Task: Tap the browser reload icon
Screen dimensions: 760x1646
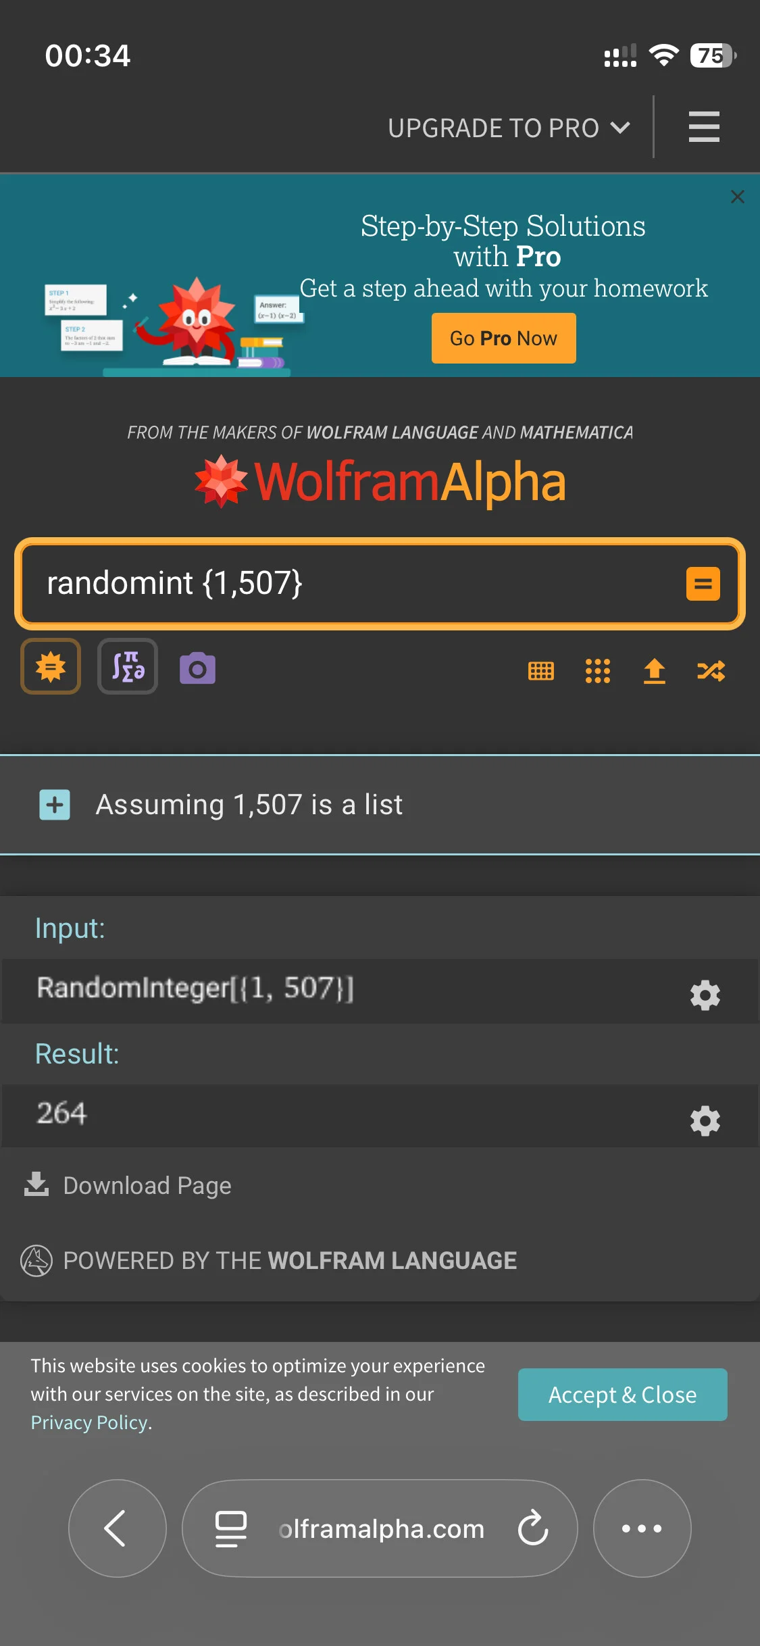Action: pos(533,1528)
